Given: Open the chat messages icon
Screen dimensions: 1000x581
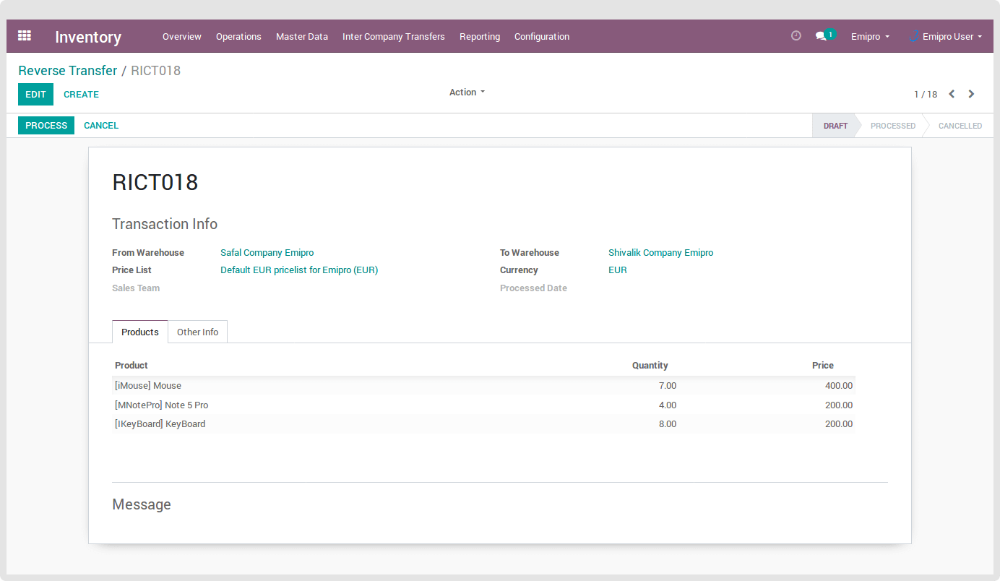Looking at the screenshot, I should [x=822, y=36].
